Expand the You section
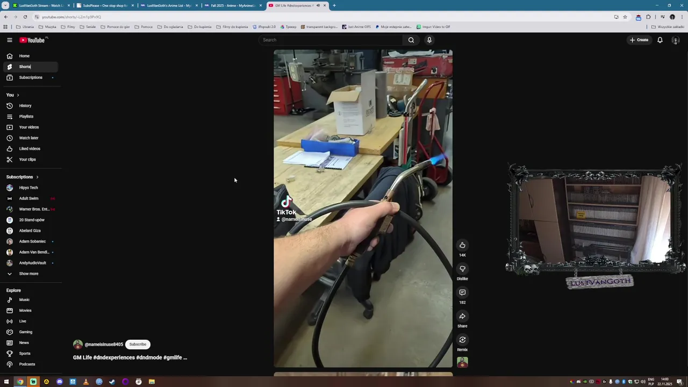Screen dimensions: 688x387 click(13, 95)
